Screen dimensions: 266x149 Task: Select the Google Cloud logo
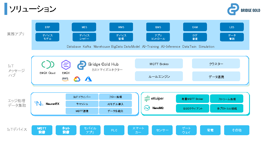click(x=77, y=79)
